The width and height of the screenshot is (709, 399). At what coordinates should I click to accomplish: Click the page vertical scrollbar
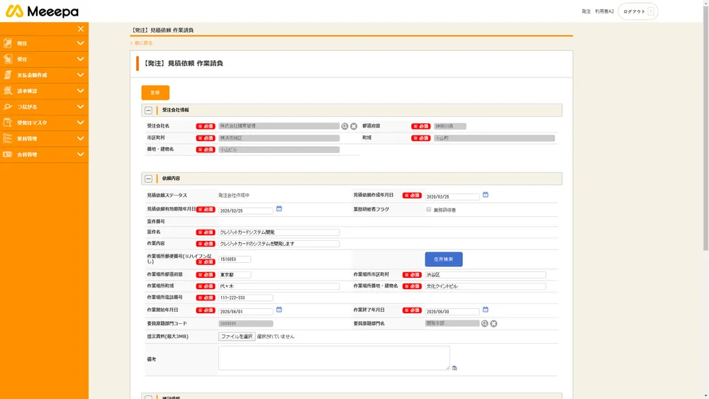pos(705,127)
